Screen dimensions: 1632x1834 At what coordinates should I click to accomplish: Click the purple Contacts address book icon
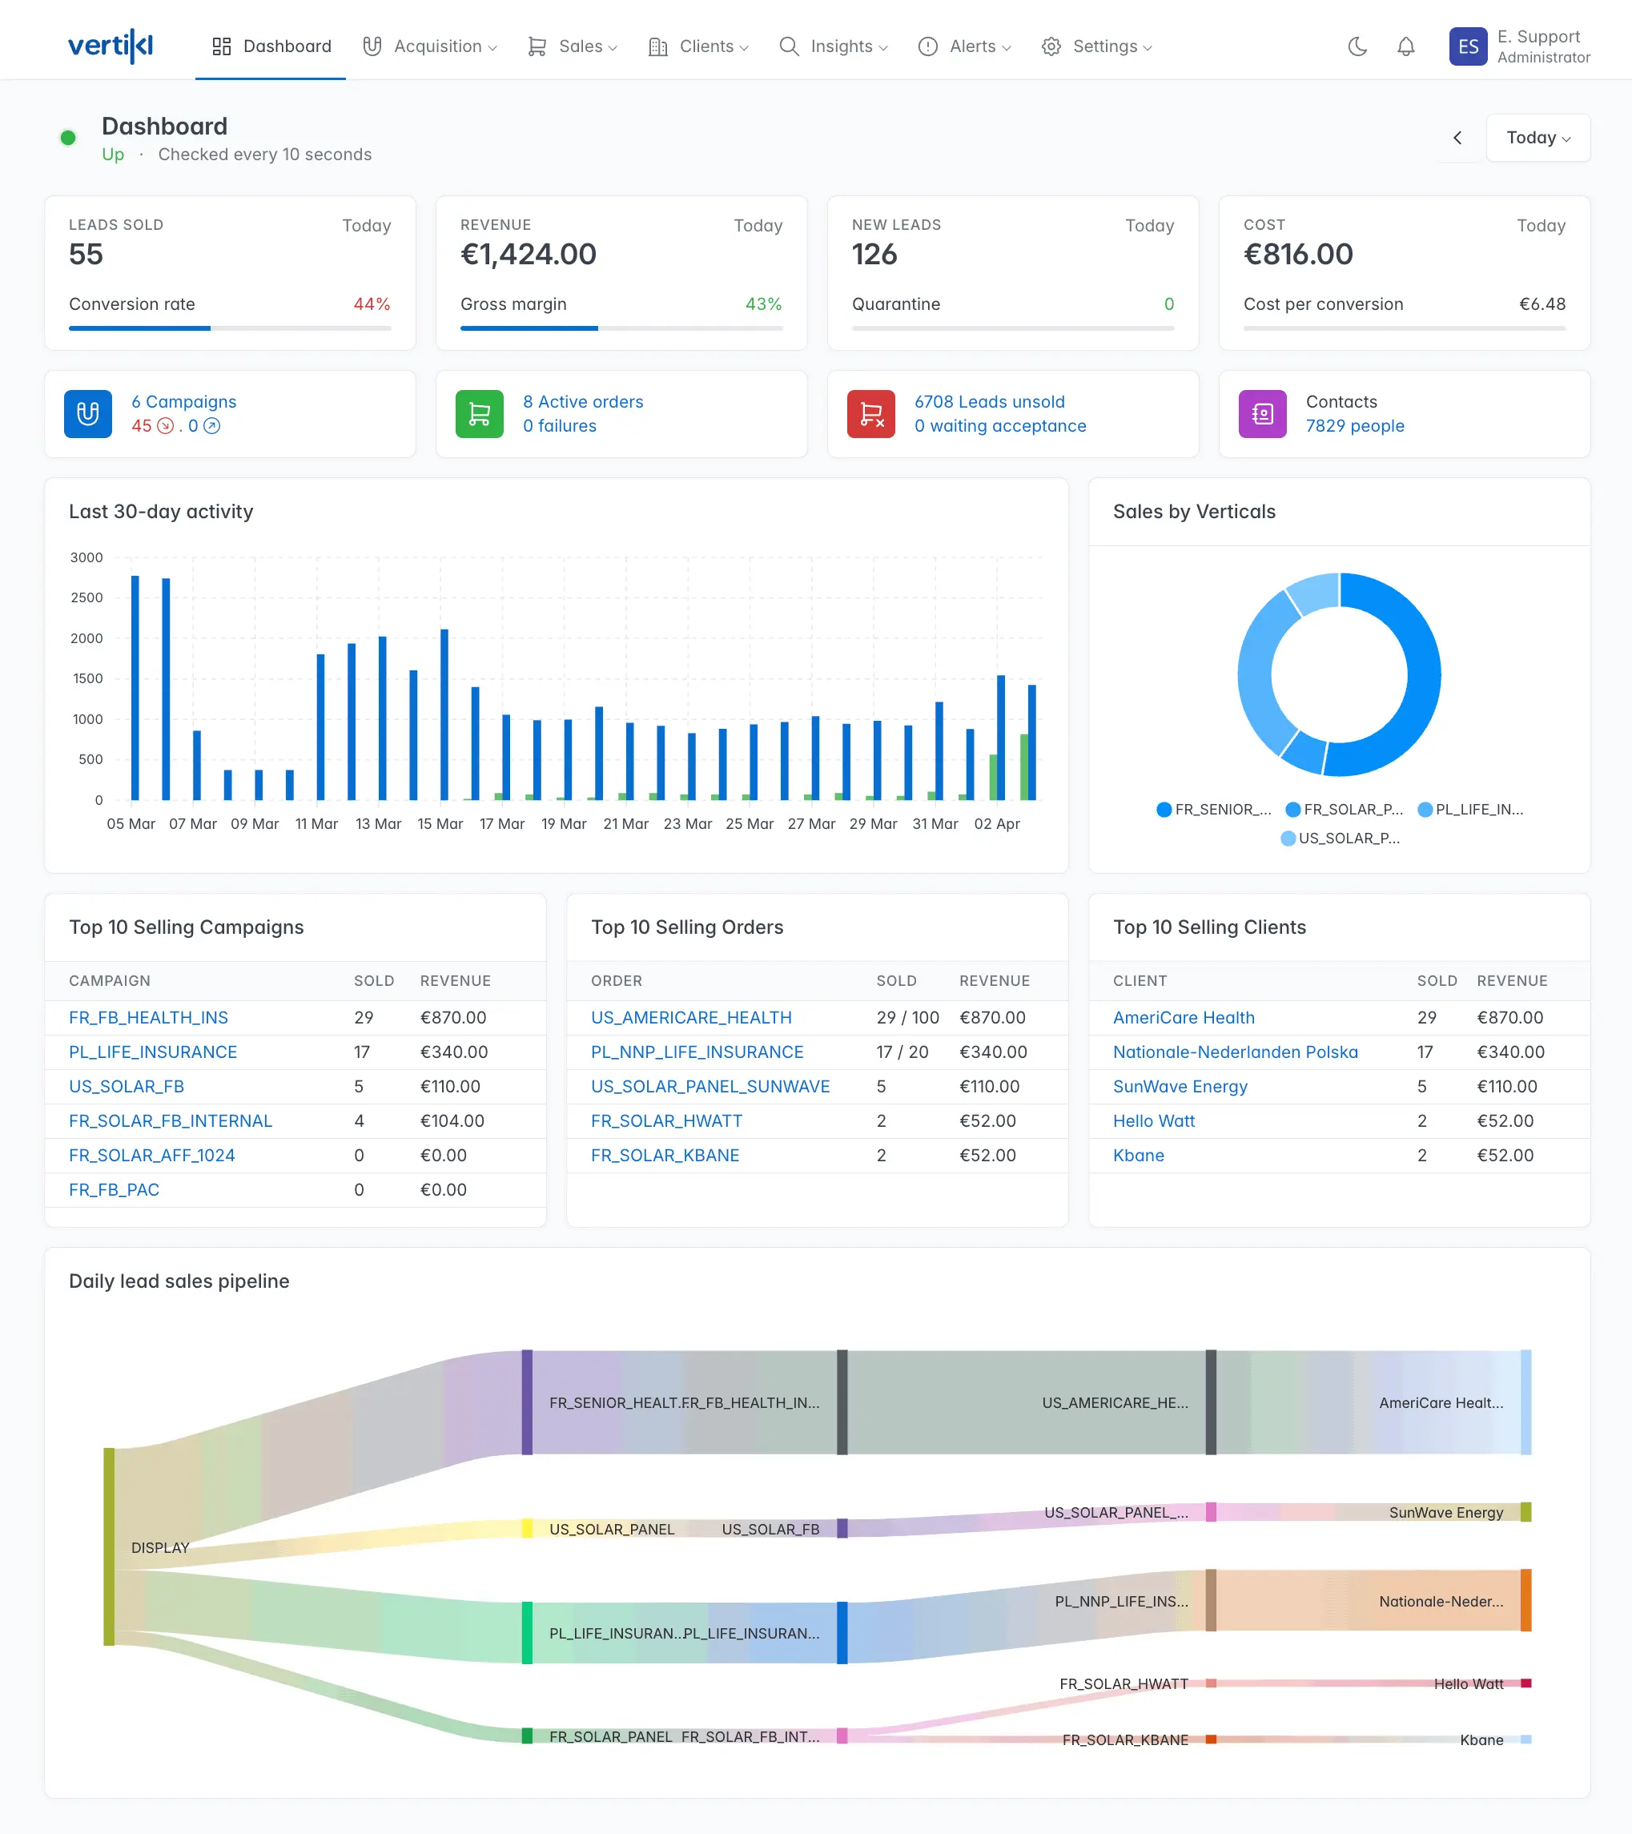click(1261, 413)
